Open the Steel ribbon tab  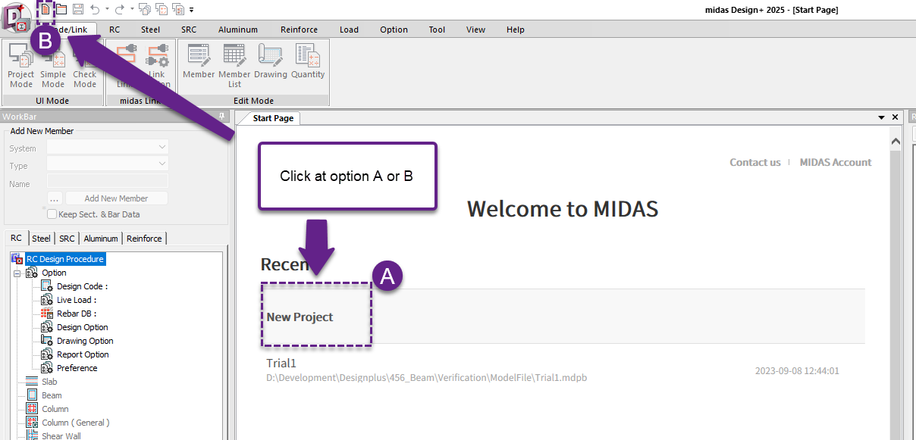click(151, 30)
